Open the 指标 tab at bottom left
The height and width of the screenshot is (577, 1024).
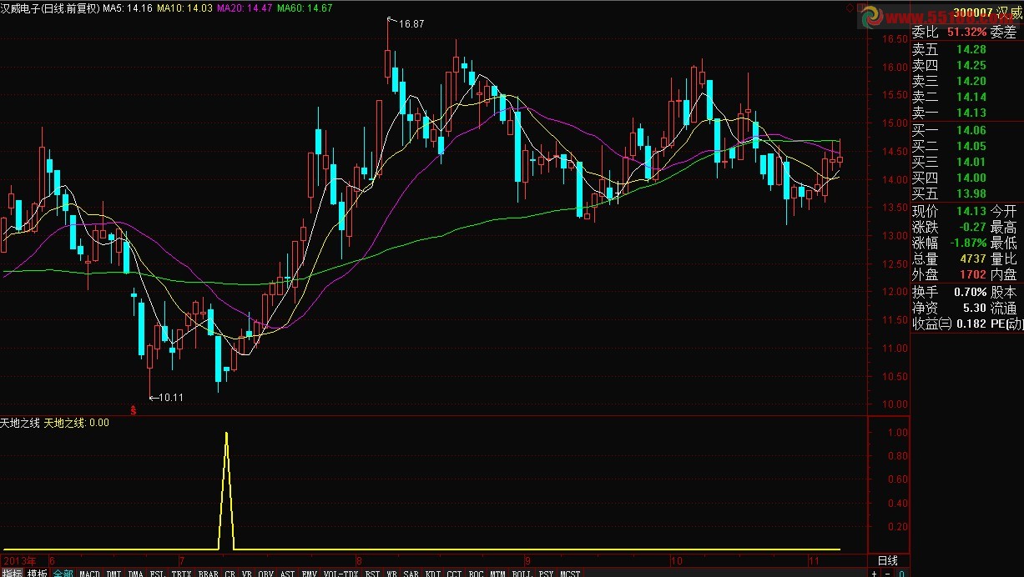coord(12,573)
